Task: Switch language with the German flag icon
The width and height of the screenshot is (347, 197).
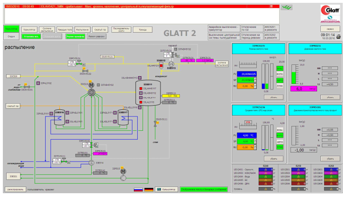Action: [x=149, y=189]
